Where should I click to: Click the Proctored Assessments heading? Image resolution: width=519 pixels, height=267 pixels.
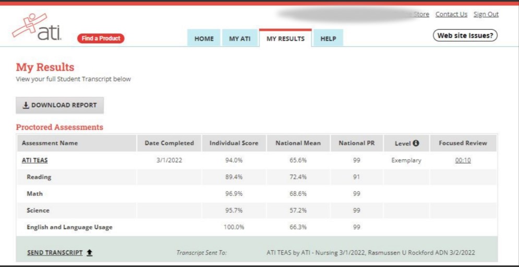click(59, 127)
